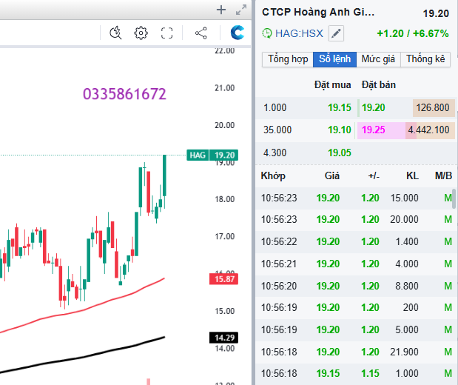This screenshot has width=458, height=385.
Task: Select the trade row priced 19.15 at 10:56:18
Action: (x=355, y=374)
